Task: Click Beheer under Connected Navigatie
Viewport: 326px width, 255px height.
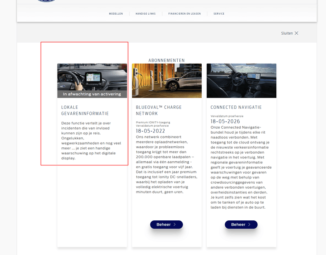Action: (241, 224)
